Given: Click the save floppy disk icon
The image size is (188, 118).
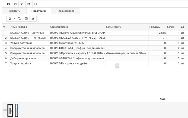Looking at the screenshot, I should click(x=15, y=4).
